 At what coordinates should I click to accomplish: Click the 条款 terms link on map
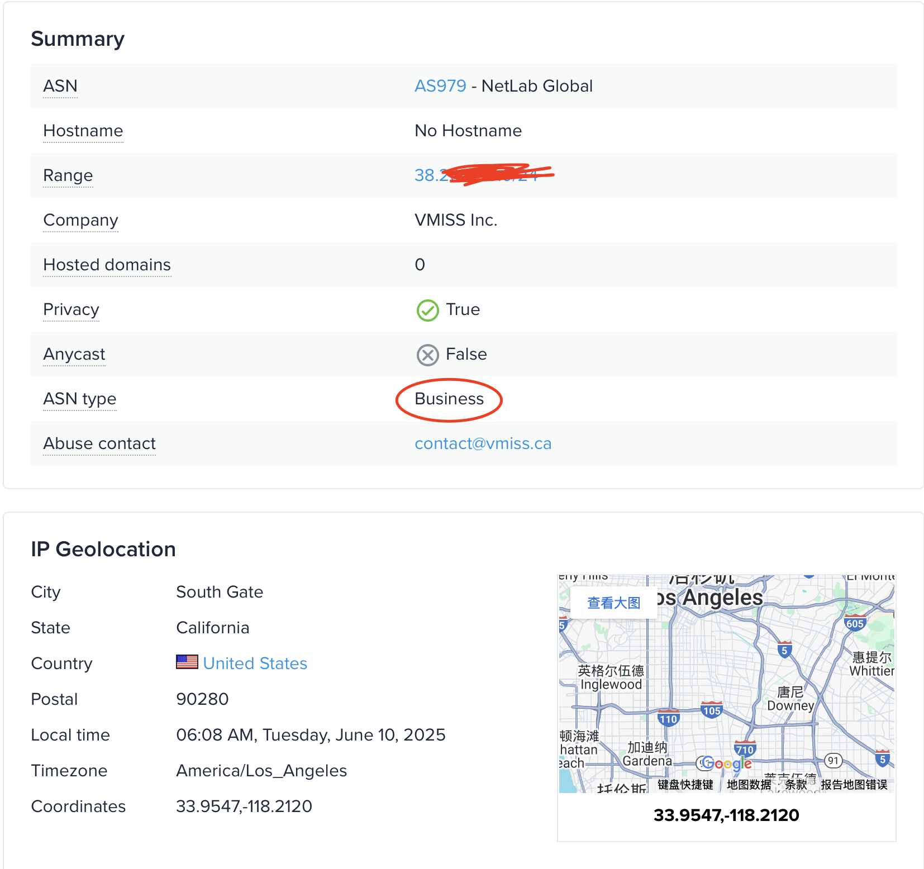coord(796,785)
